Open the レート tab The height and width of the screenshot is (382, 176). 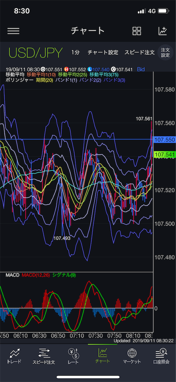[x=73, y=356]
